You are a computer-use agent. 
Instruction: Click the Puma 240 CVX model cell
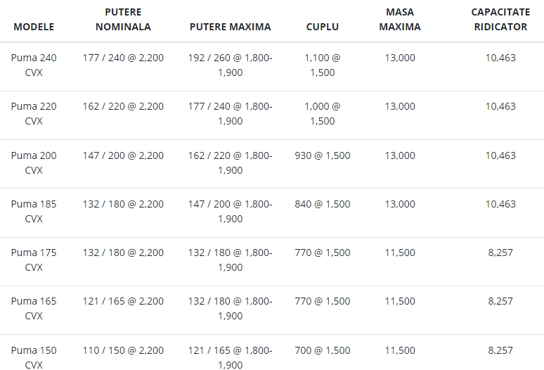pyautogui.click(x=34, y=65)
